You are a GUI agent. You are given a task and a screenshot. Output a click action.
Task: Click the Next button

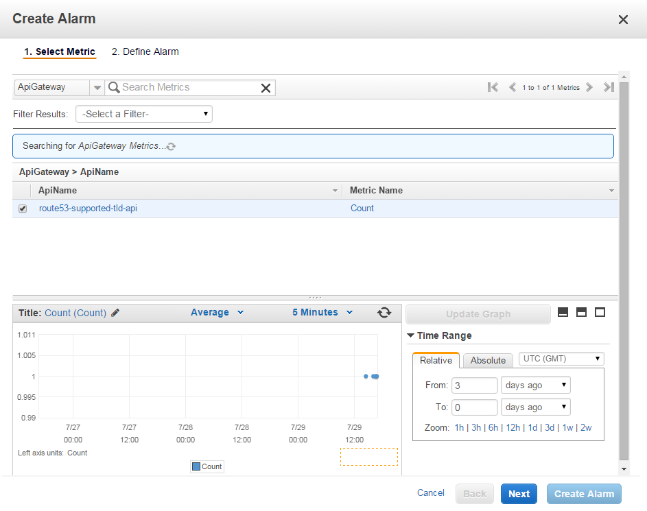(x=519, y=494)
